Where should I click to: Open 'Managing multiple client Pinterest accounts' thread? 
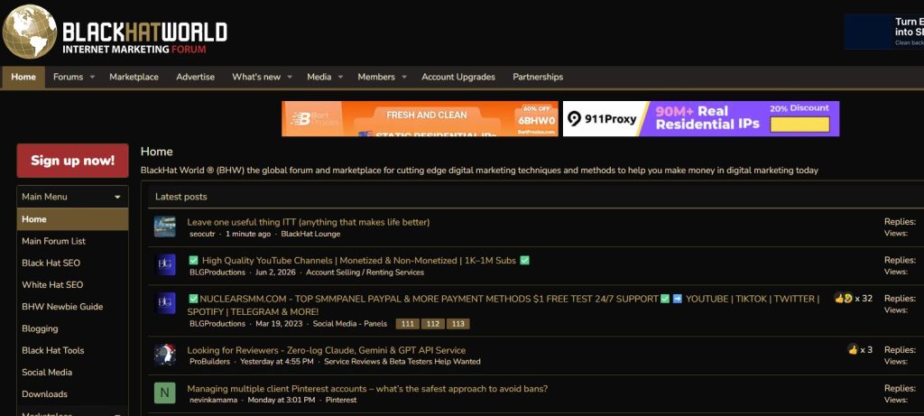tap(368, 389)
